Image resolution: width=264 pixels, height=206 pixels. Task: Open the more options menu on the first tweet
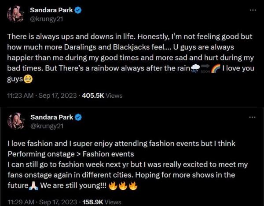tap(252, 10)
